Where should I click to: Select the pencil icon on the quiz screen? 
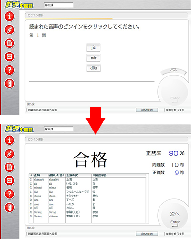point(10,30)
